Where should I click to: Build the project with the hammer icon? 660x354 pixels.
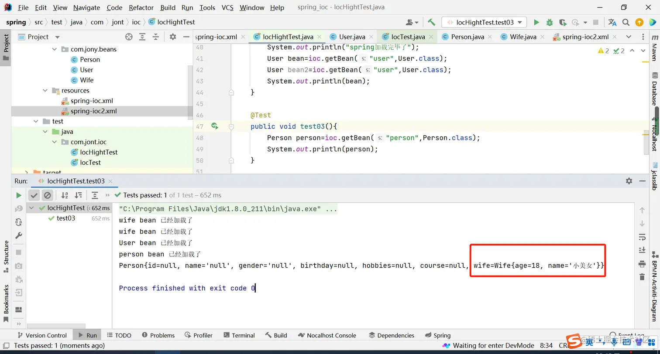click(431, 22)
